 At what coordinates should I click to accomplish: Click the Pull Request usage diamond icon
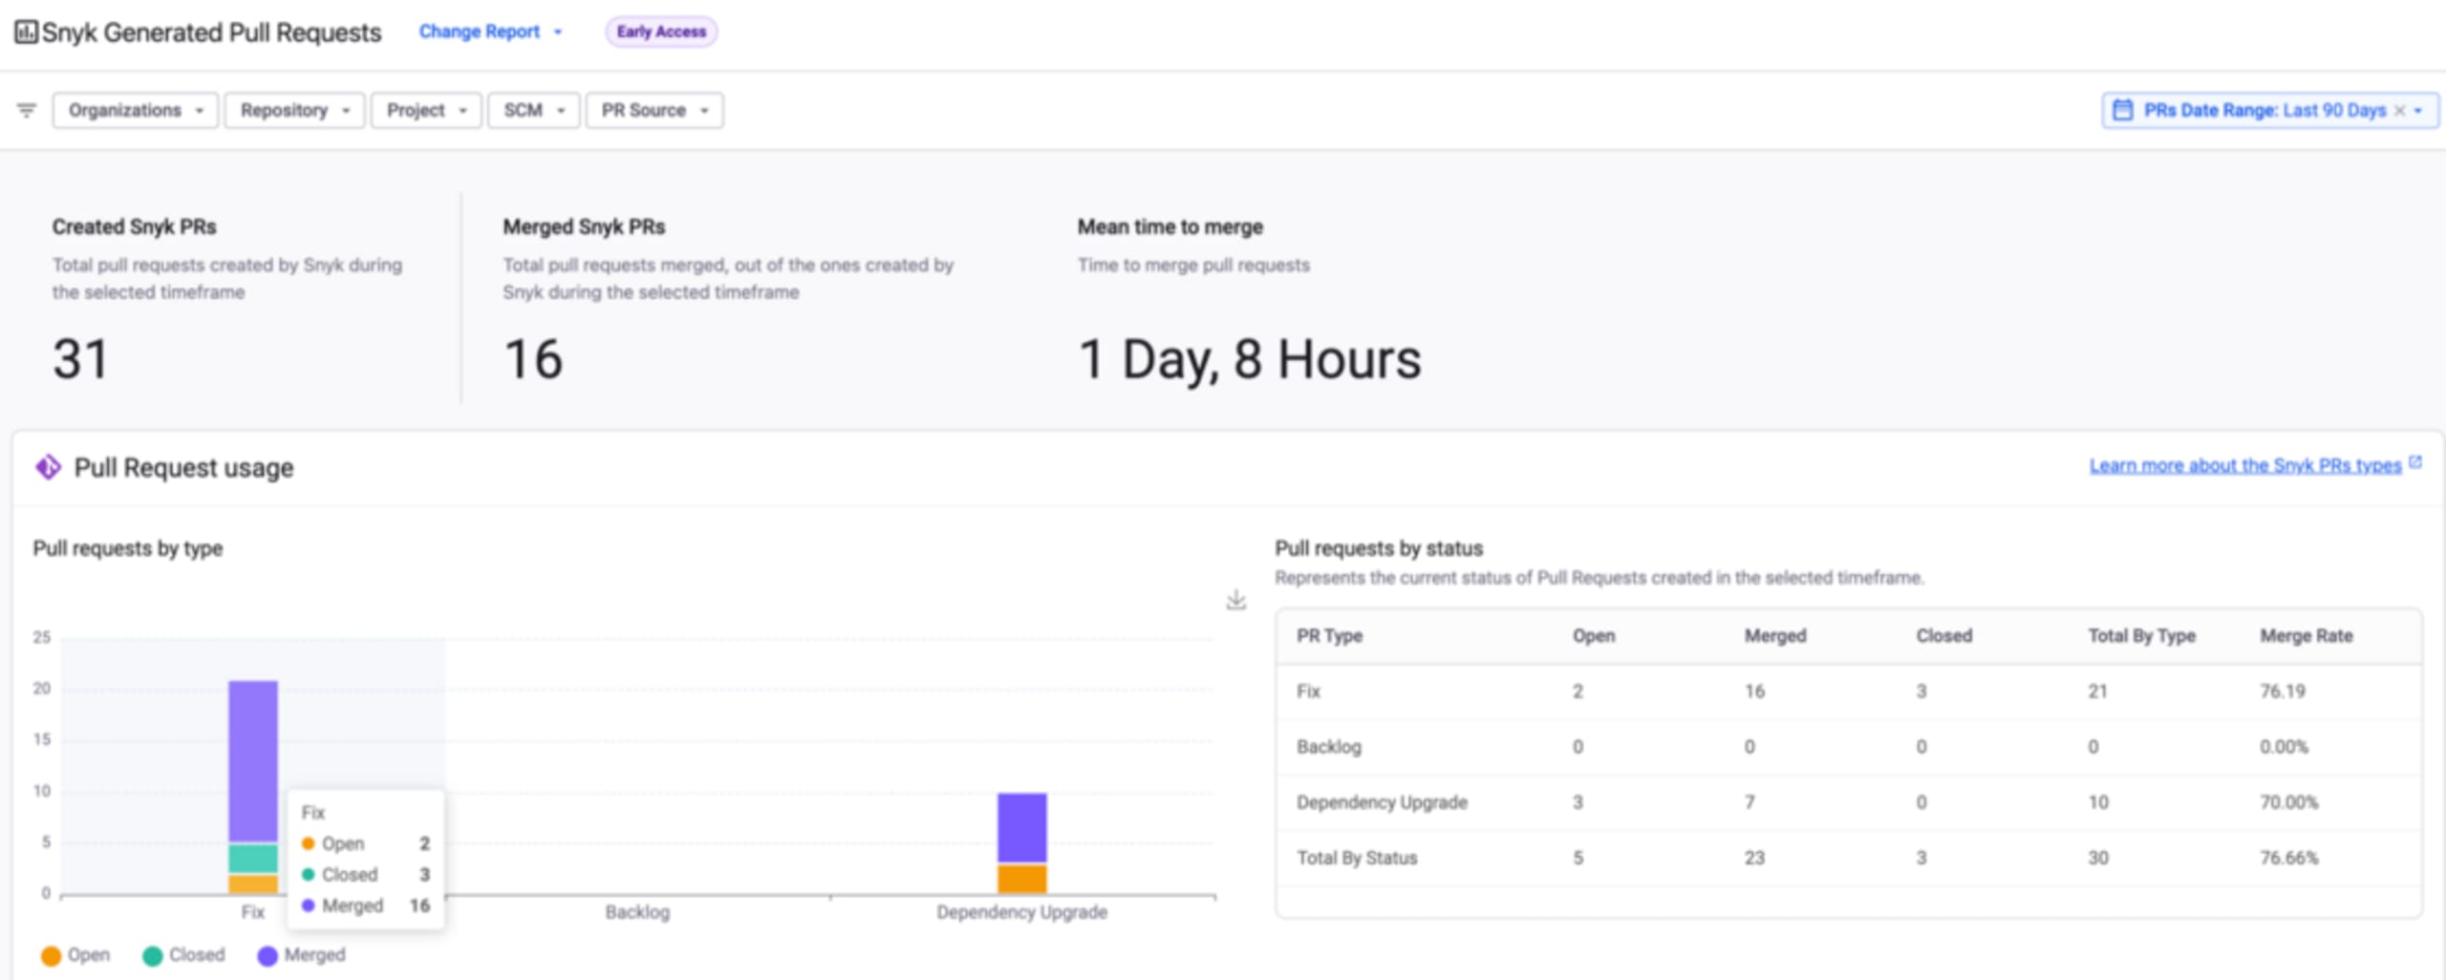[48, 467]
